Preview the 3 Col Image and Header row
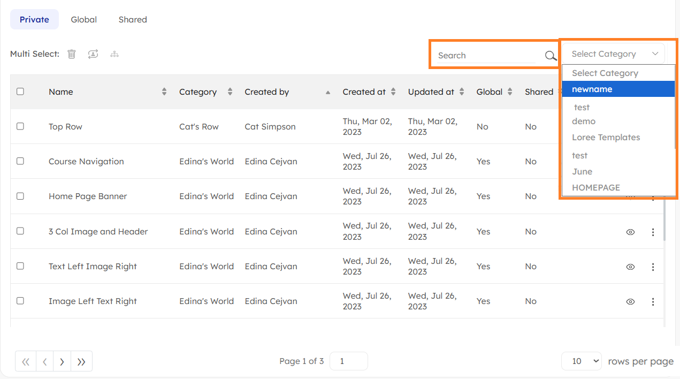680x379 pixels. (630, 232)
